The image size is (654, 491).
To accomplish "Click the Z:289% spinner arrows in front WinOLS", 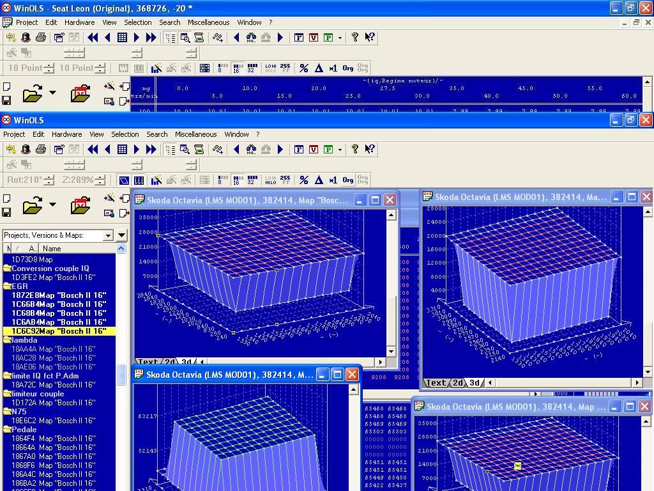I will (x=100, y=180).
